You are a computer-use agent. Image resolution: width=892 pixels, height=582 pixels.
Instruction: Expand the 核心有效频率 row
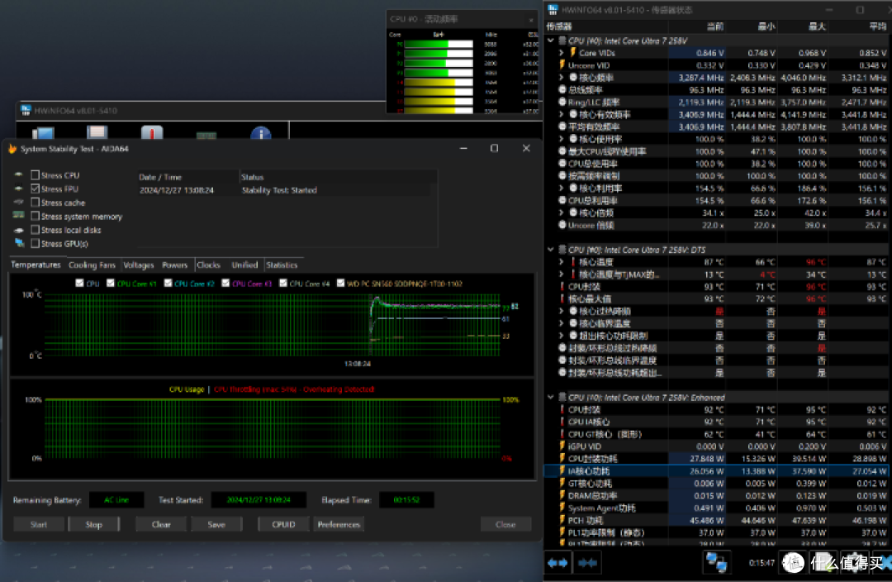pyautogui.click(x=561, y=114)
